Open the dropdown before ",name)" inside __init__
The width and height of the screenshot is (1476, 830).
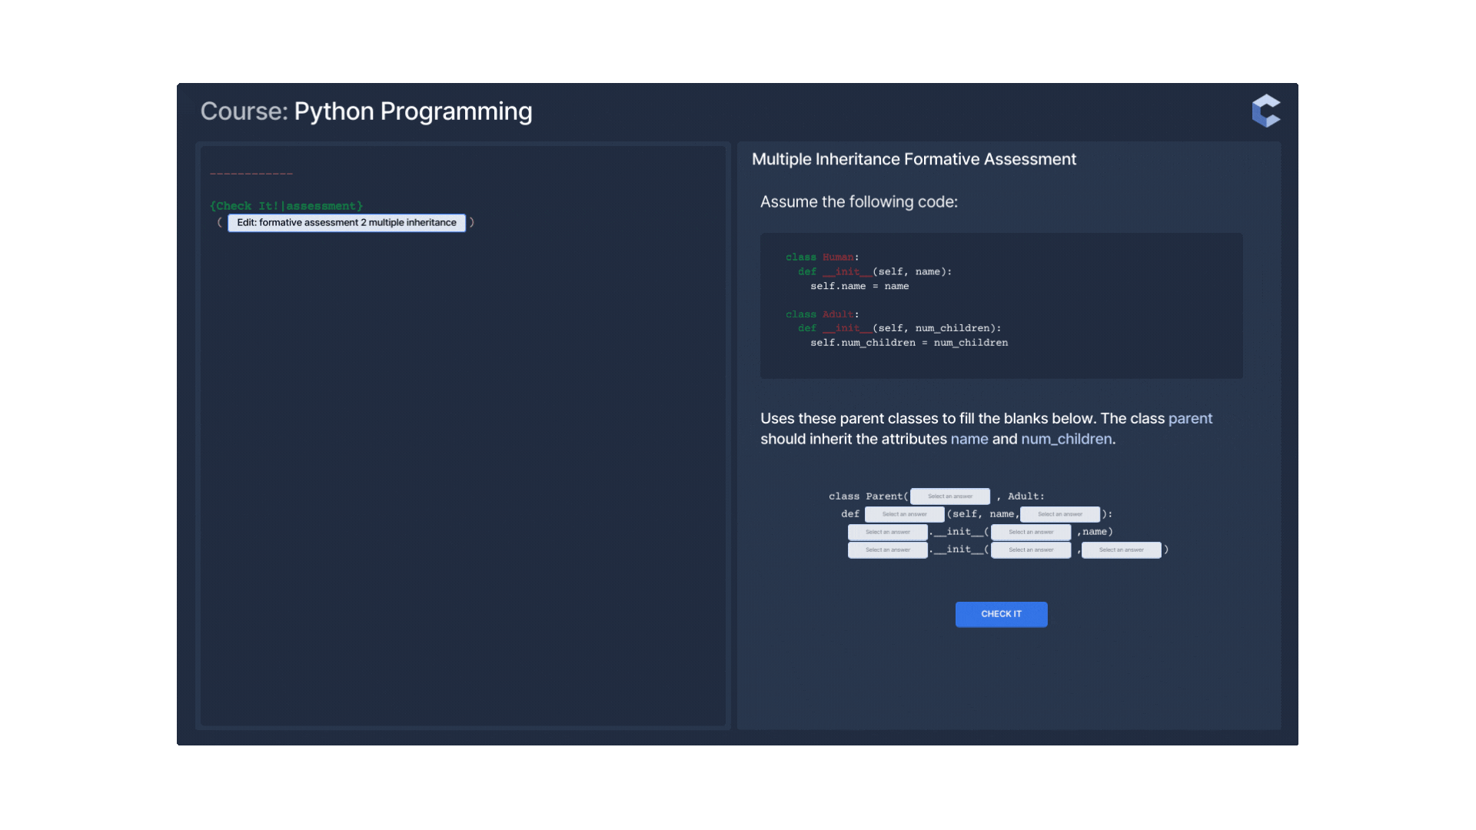(x=1030, y=532)
